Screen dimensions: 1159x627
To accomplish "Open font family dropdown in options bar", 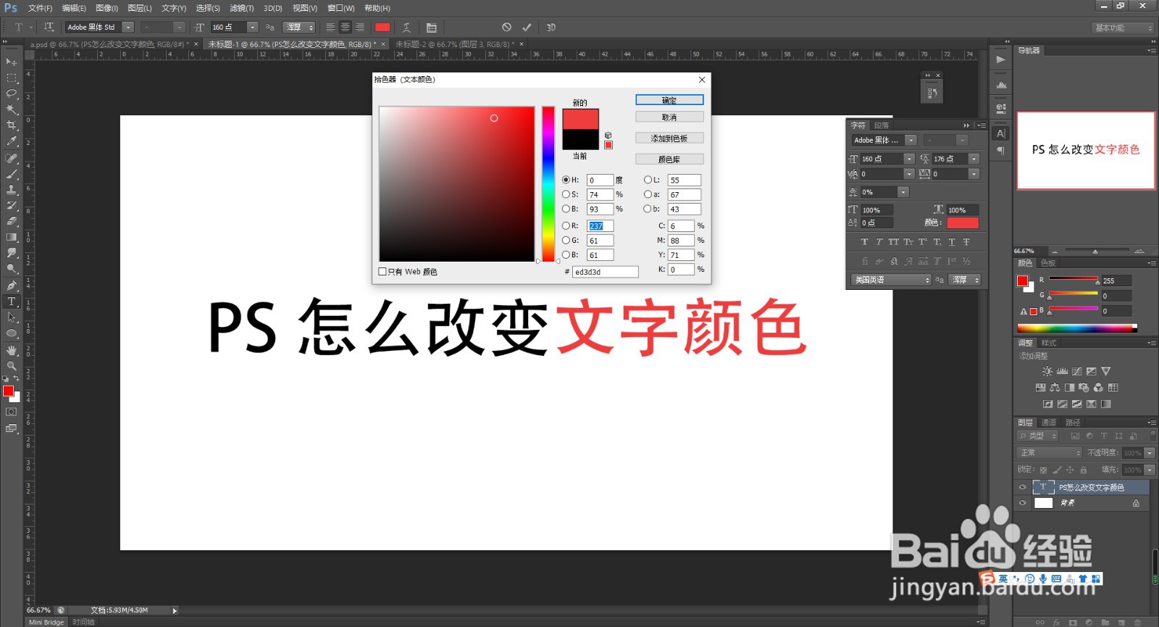I will click(128, 28).
